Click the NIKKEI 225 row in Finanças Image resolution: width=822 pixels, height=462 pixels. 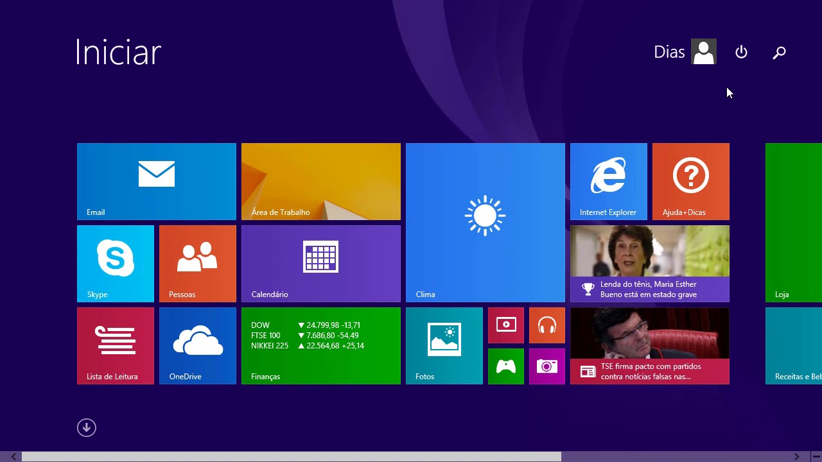pos(308,346)
